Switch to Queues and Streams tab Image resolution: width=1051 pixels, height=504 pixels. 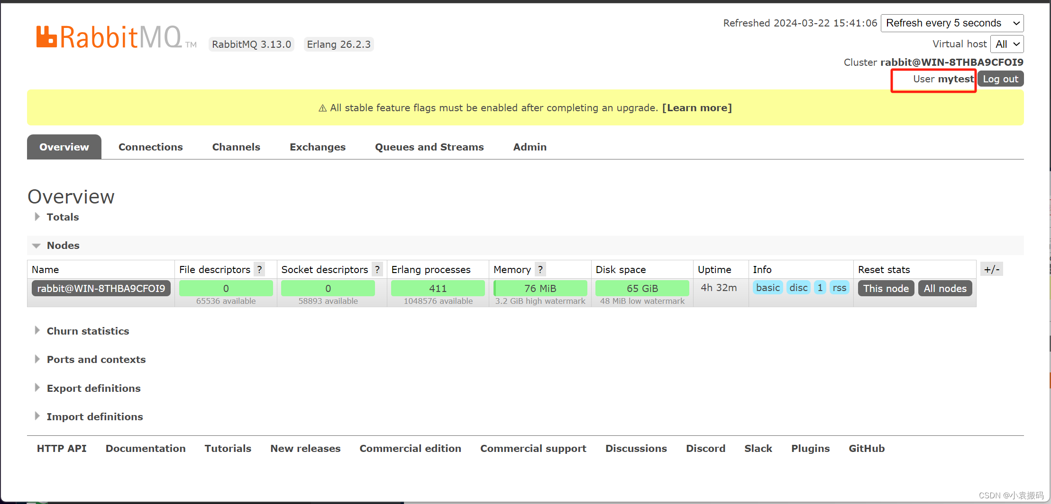429,147
